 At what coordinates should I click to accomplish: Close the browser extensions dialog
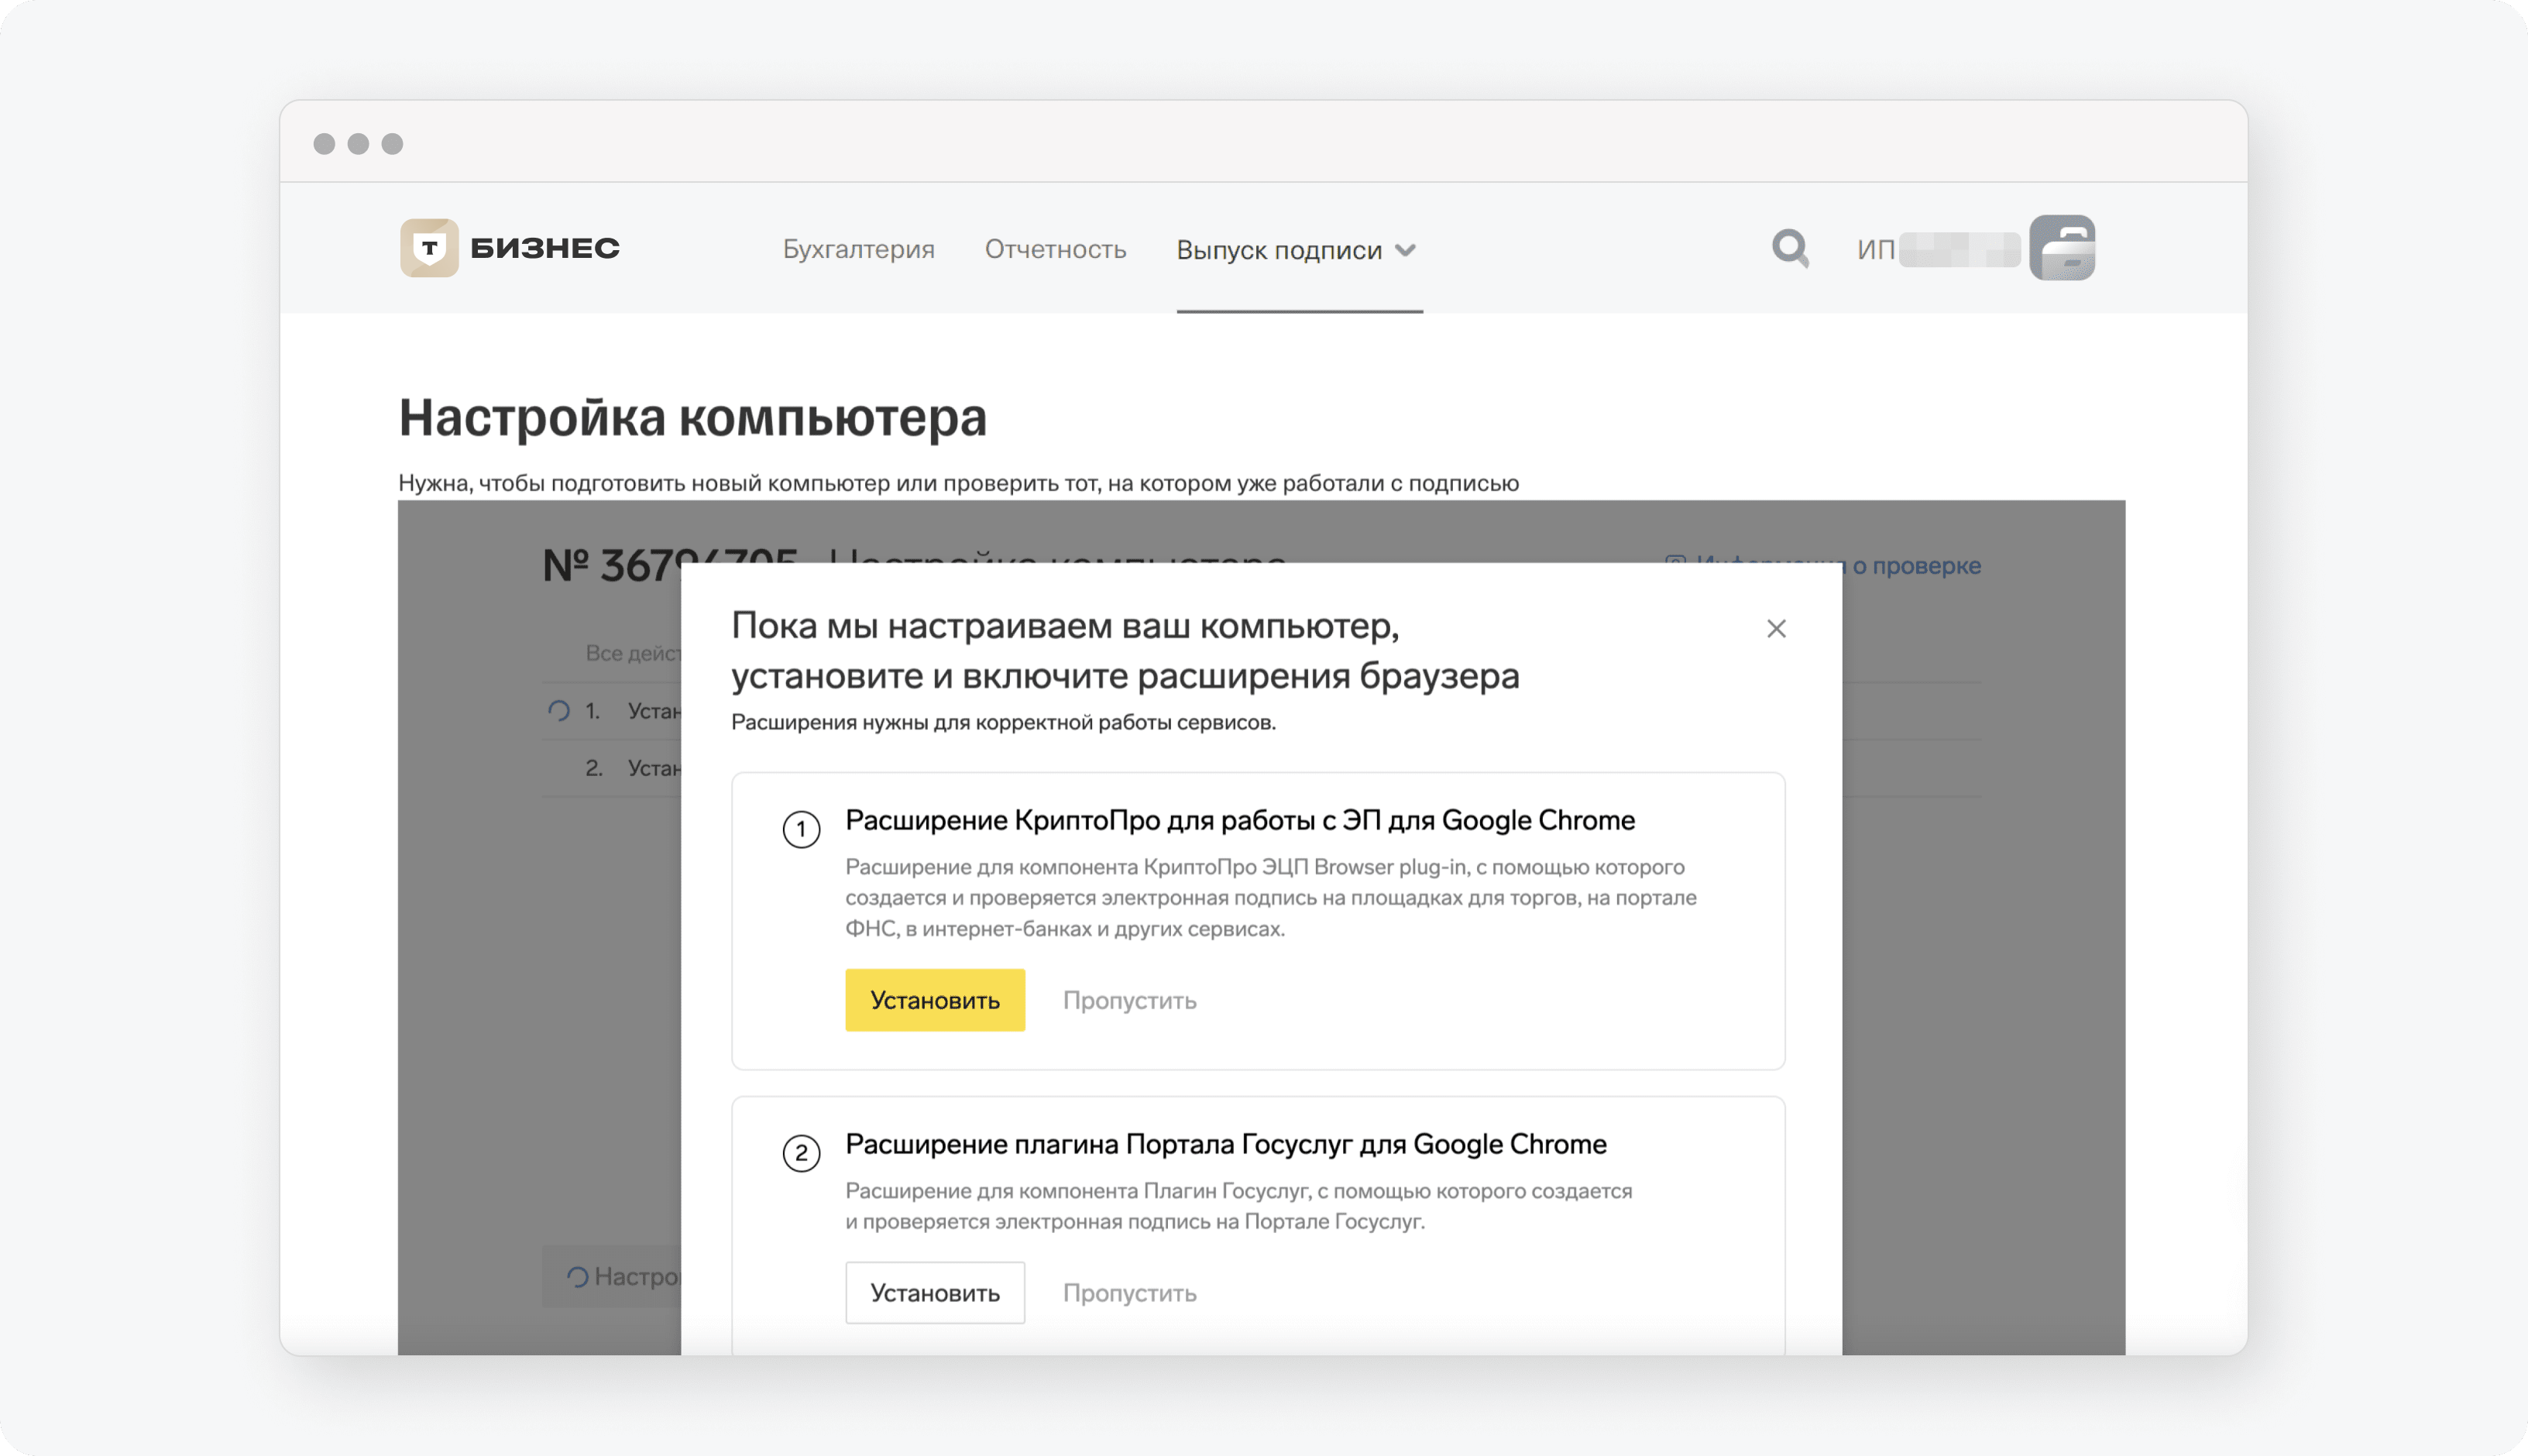point(1776,629)
